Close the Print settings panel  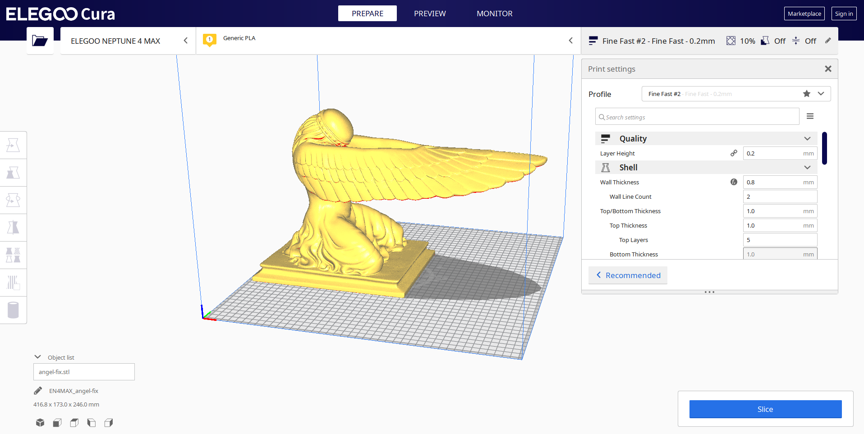[828, 69]
